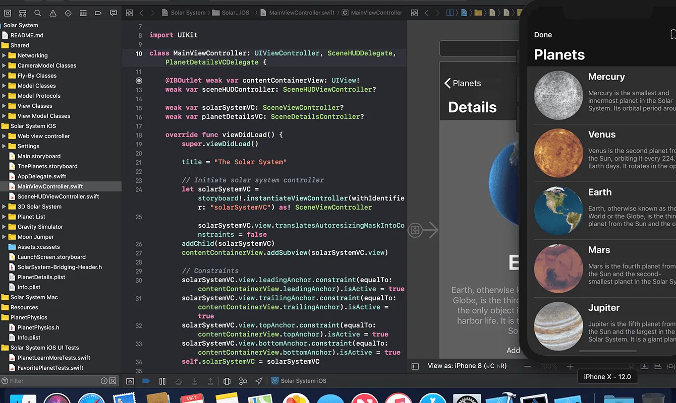Open the Breakpoint navigator tag icon

click(98, 13)
